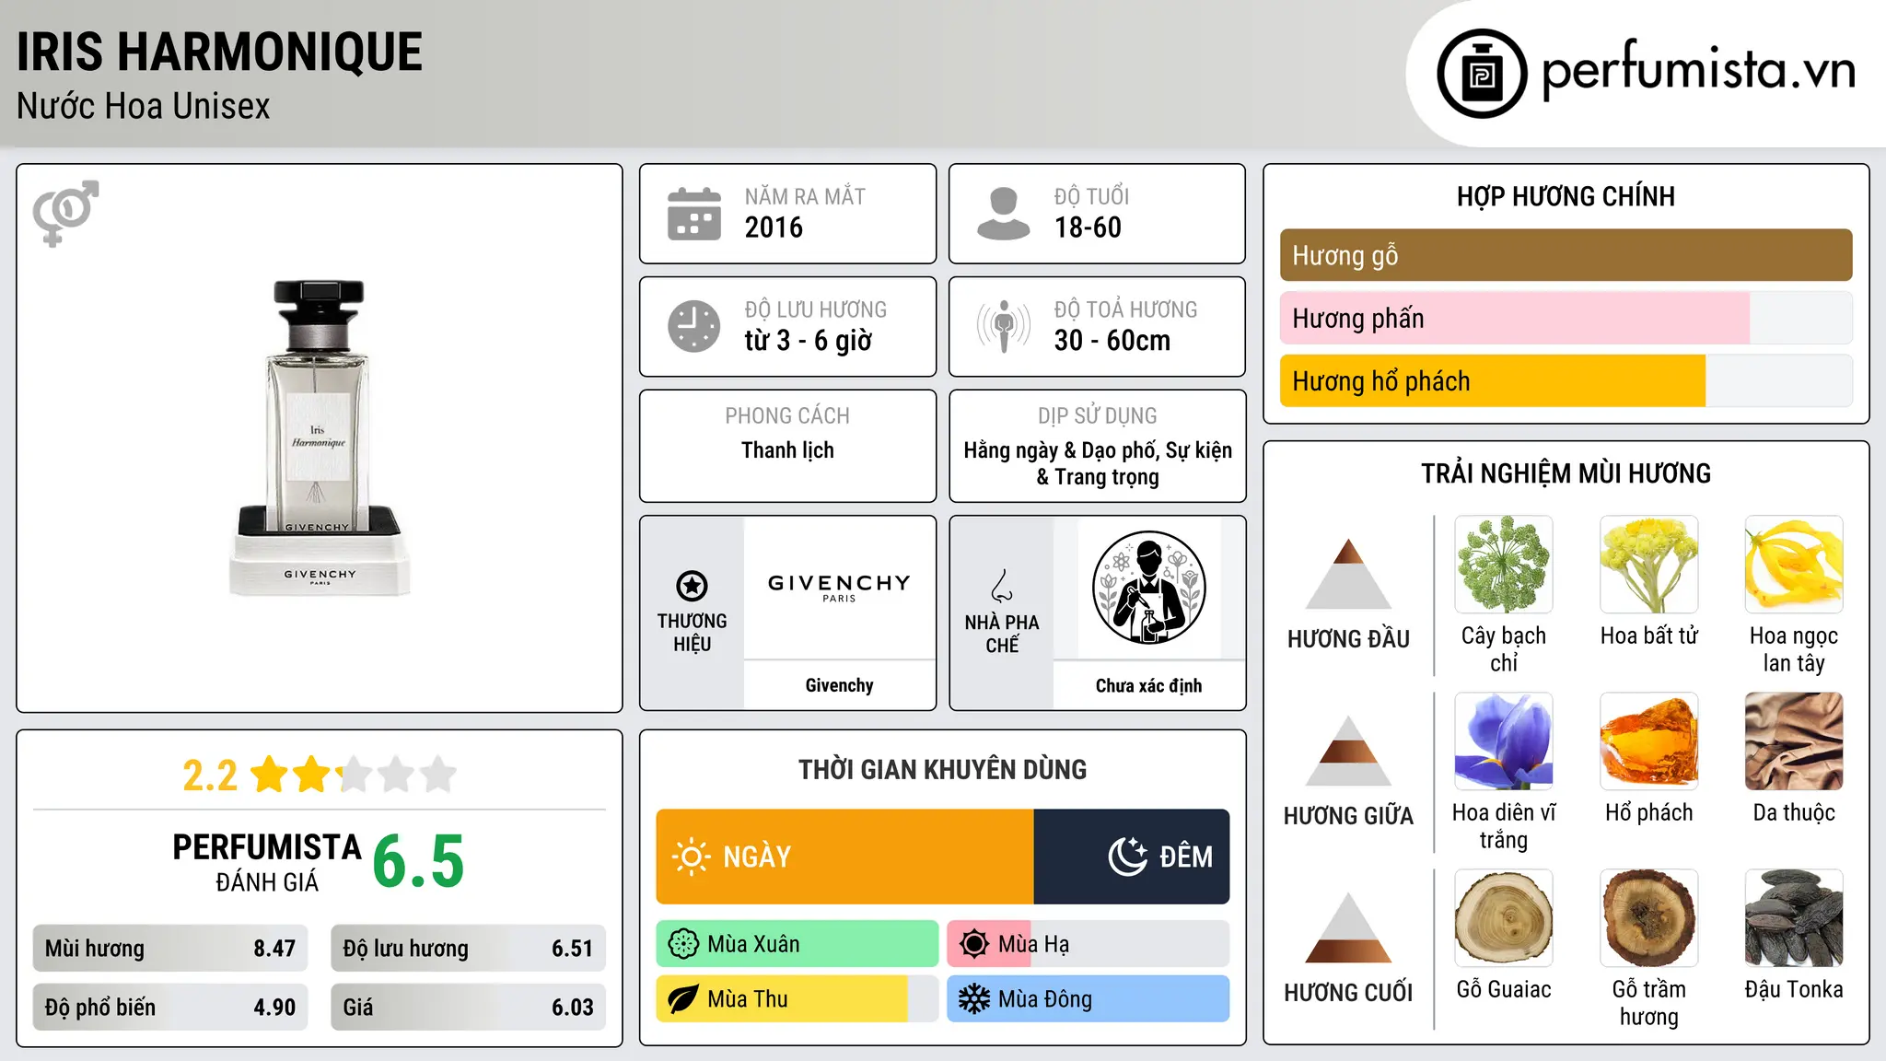Click the perfumer illustration above Chưa xác định
The image size is (1886, 1061).
click(1148, 588)
